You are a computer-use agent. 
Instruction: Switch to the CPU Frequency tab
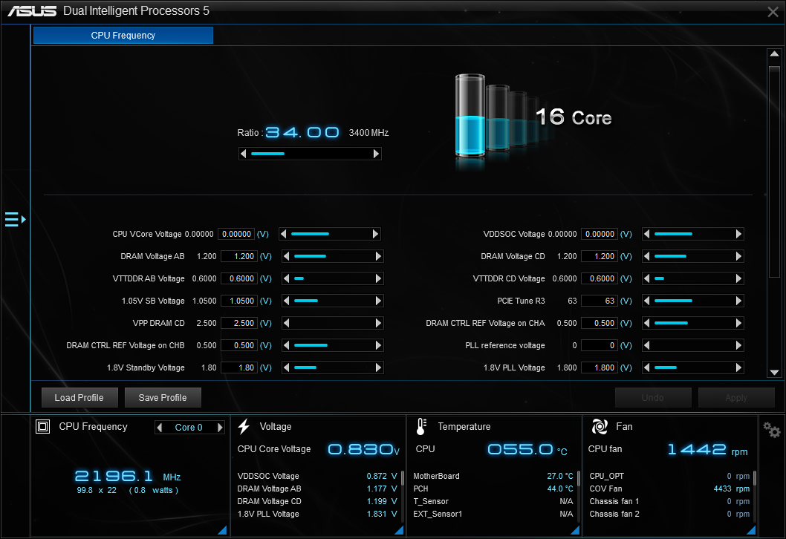[x=123, y=36]
